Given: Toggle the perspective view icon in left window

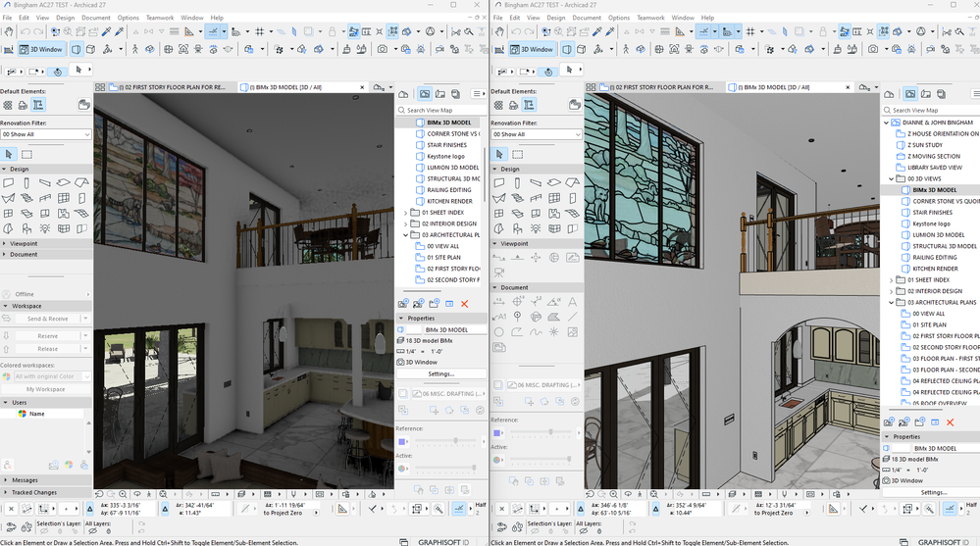Looking at the screenshot, I should [77, 49].
